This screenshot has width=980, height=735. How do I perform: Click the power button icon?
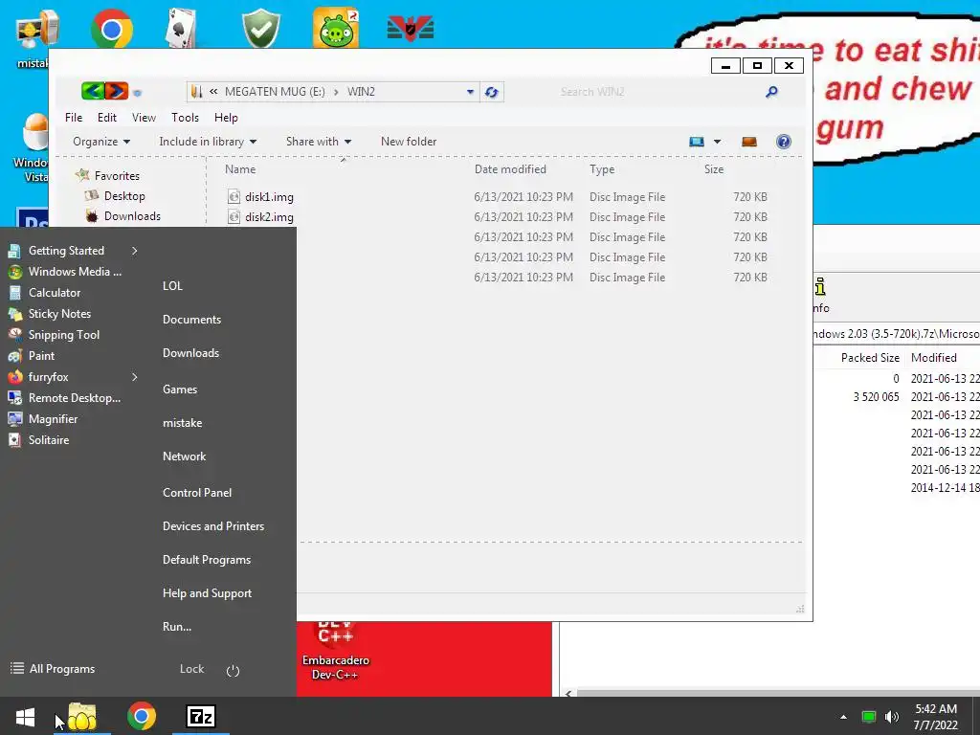(x=234, y=671)
